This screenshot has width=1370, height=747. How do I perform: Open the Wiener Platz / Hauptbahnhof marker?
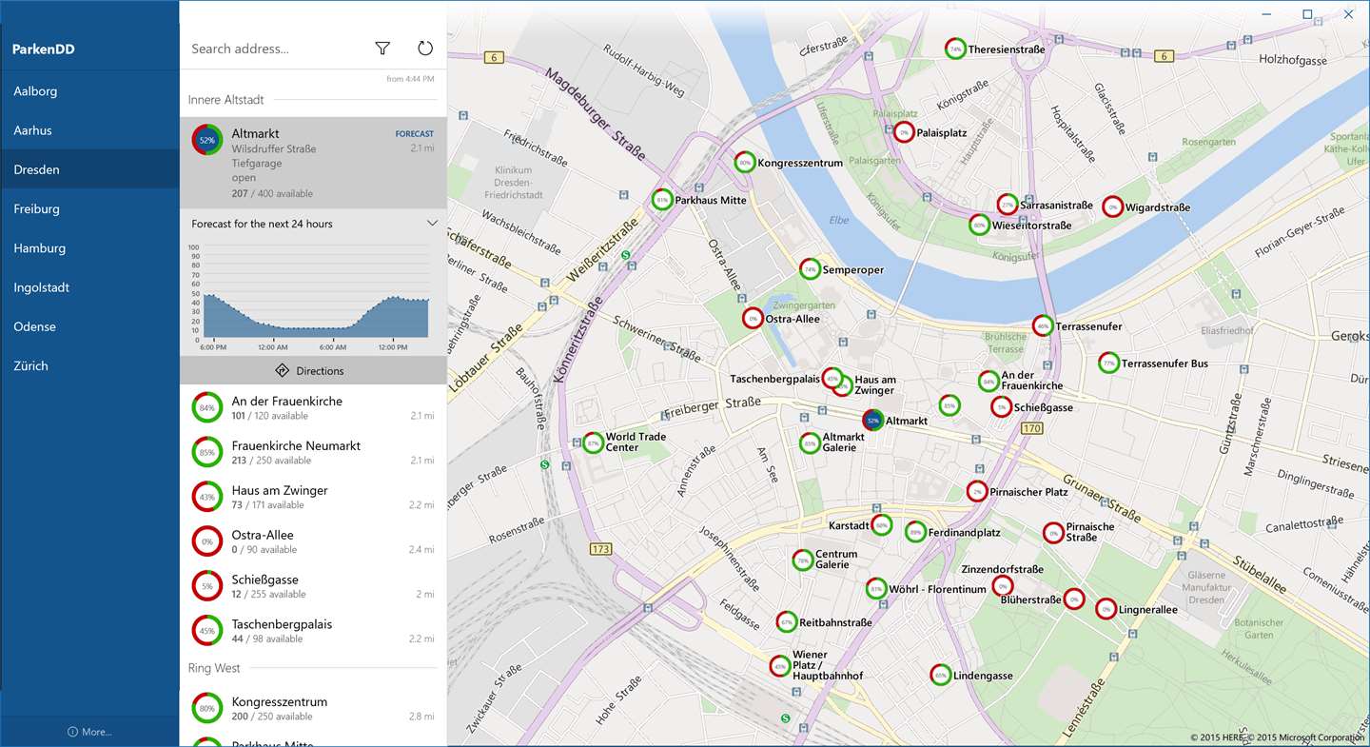pyautogui.click(x=780, y=666)
